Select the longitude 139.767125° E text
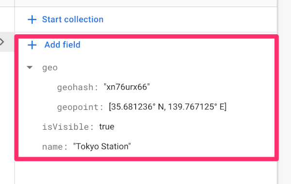The image size is (291, 184). [196, 107]
